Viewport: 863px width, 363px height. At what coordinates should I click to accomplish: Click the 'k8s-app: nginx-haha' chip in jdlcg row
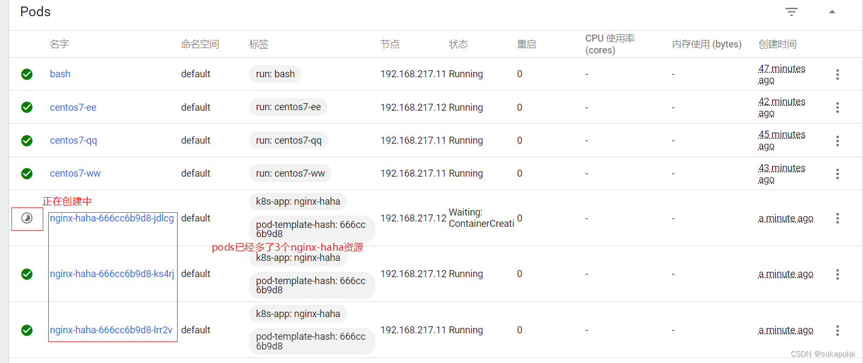(298, 201)
